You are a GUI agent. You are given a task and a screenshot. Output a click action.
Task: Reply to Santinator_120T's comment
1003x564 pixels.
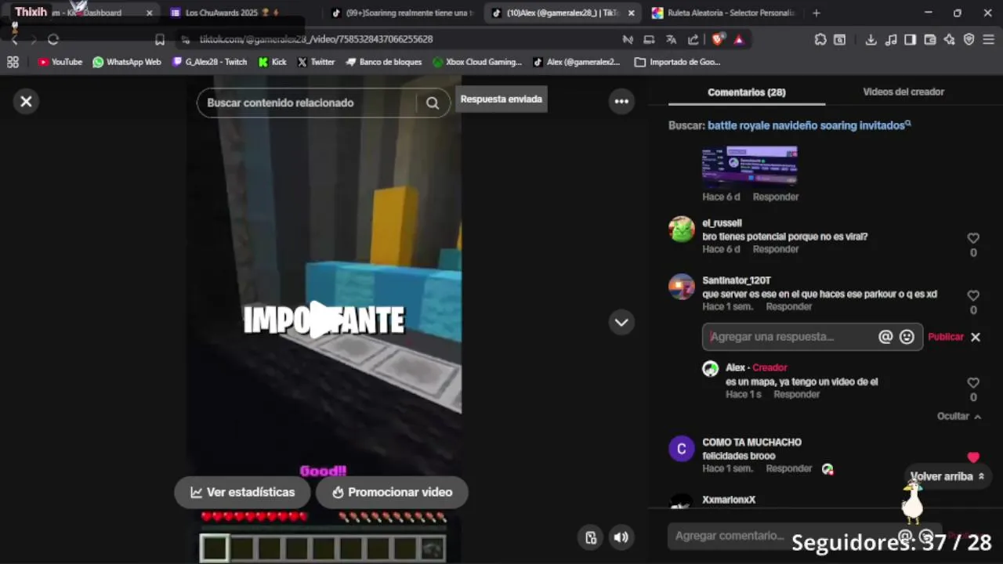tap(789, 306)
